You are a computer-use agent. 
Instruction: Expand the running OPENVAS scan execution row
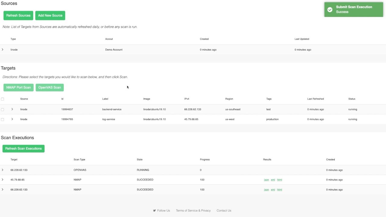point(3,170)
